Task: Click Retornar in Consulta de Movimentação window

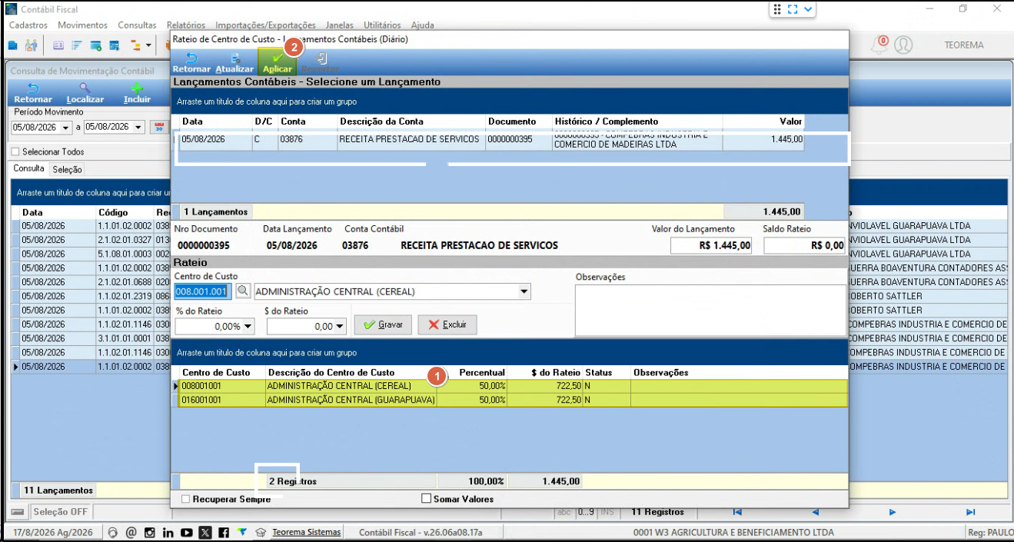Action: pyautogui.click(x=33, y=93)
